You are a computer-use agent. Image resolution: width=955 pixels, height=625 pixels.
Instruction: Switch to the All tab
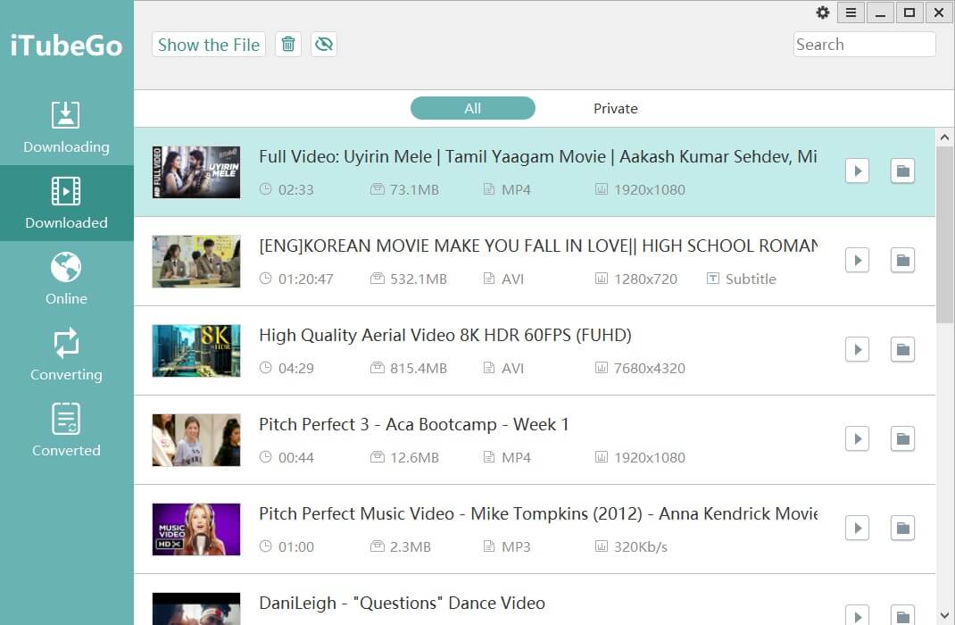point(473,108)
